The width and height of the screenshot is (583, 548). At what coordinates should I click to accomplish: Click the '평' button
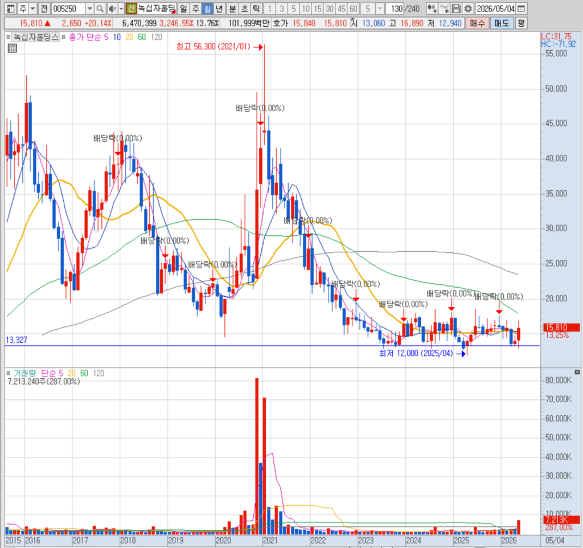click(521, 23)
